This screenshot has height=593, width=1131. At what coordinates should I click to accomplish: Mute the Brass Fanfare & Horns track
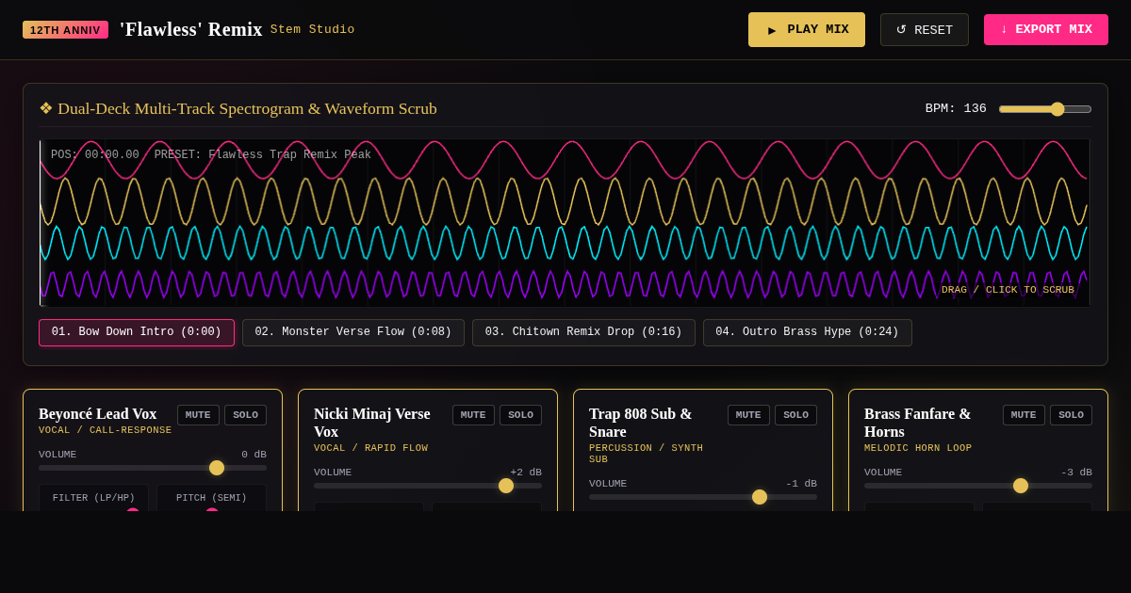(x=1024, y=415)
